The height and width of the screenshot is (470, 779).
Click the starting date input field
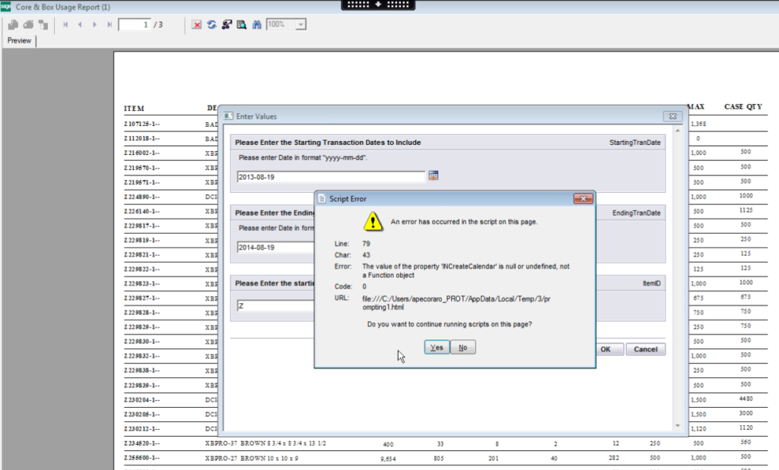pos(330,176)
